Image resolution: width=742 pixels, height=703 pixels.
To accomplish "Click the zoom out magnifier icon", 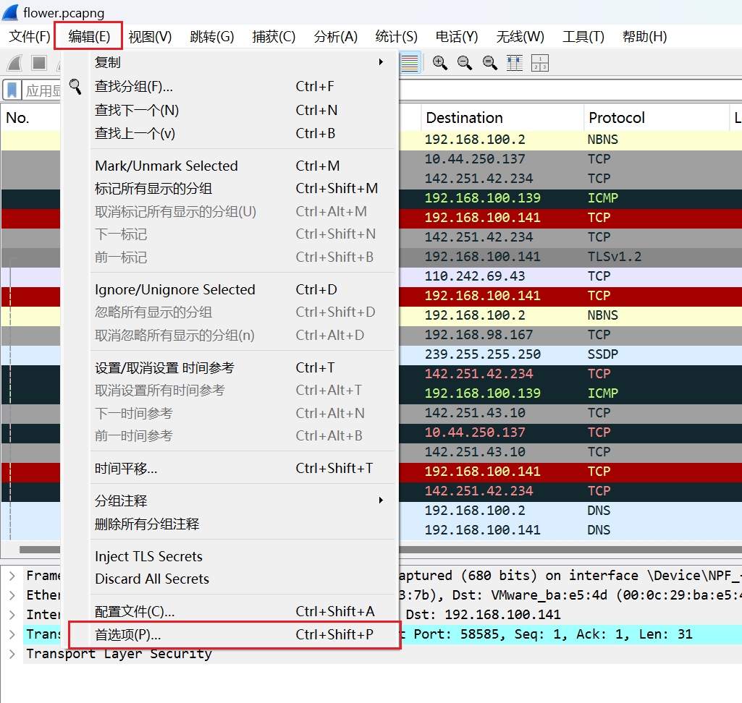I will click(465, 63).
